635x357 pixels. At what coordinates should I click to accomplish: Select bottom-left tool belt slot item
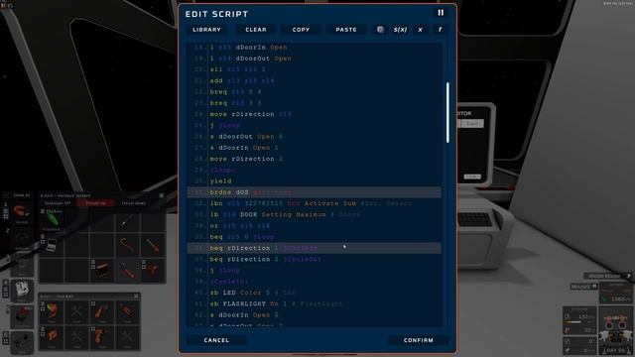(x=52, y=337)
